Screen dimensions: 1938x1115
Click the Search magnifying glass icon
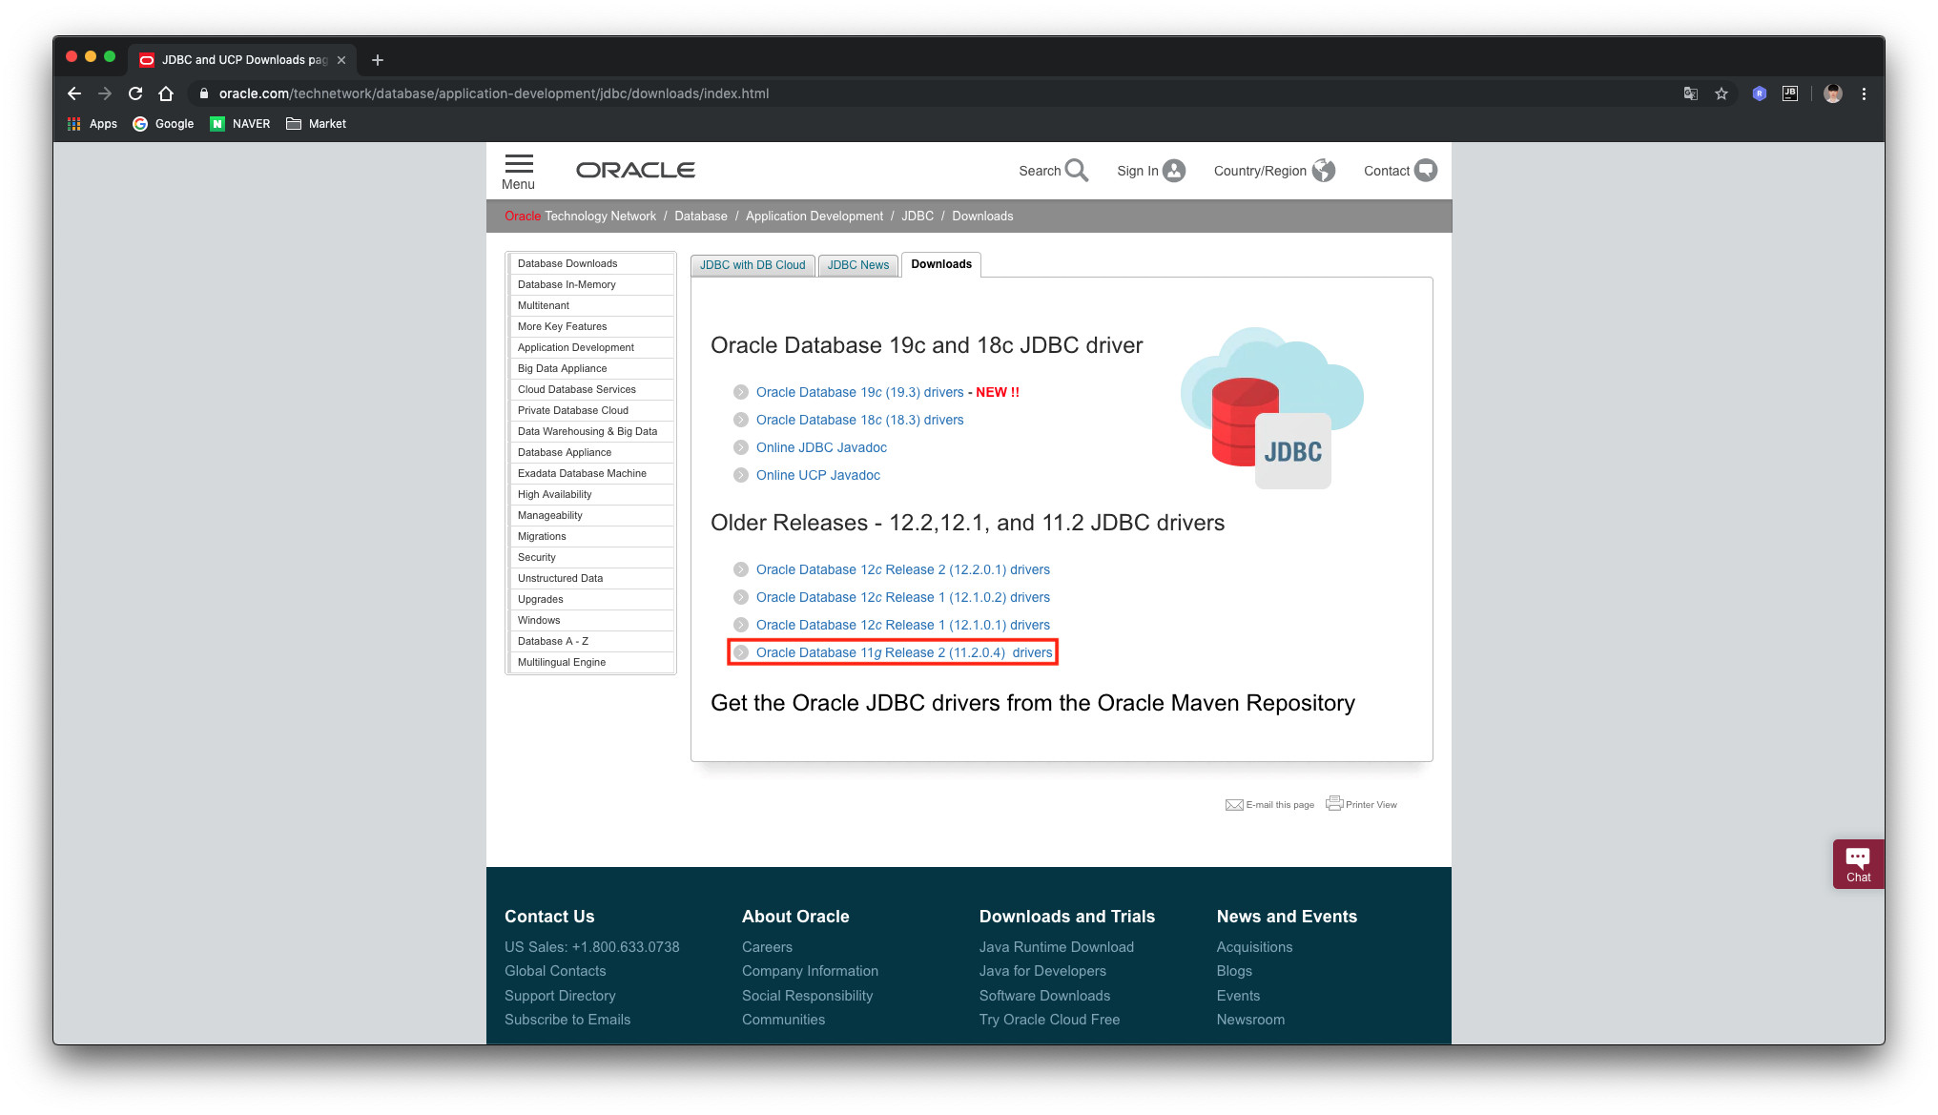point(1077,170)
